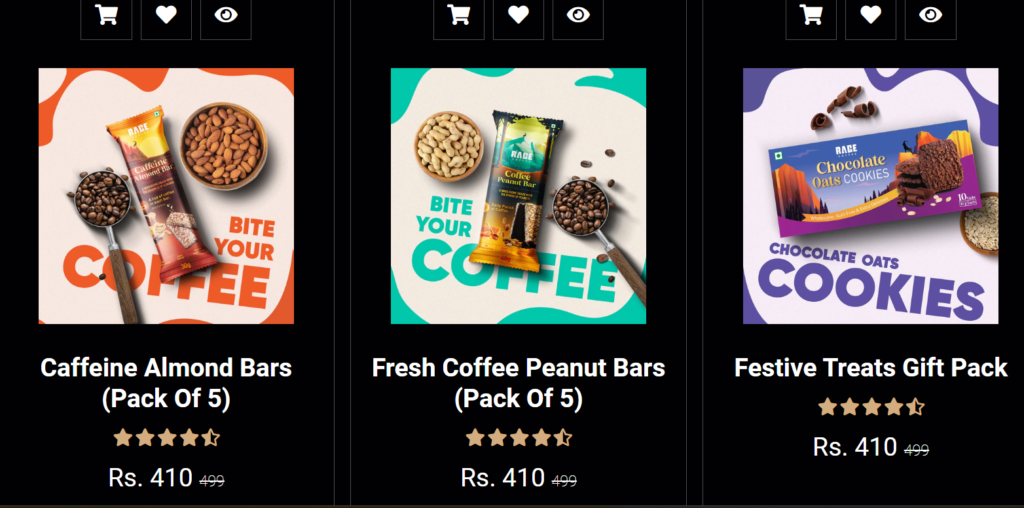Quick view eye for Festive Treats Pack

pyautogui.click(x=930, y=16)
